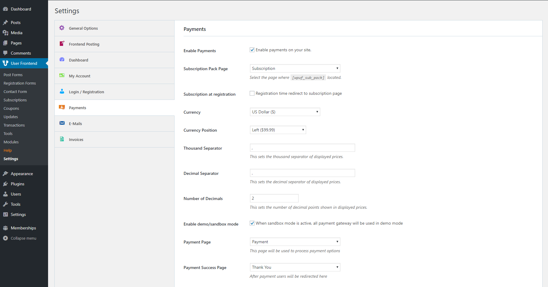This screenshot has height=287, width=548.
Task: Click the Comments bubble icon
Action: [5, 53]
